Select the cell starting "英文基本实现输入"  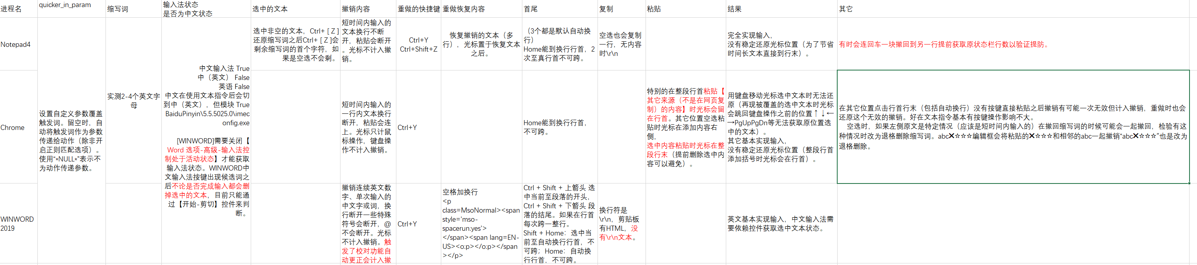point(782,224)
